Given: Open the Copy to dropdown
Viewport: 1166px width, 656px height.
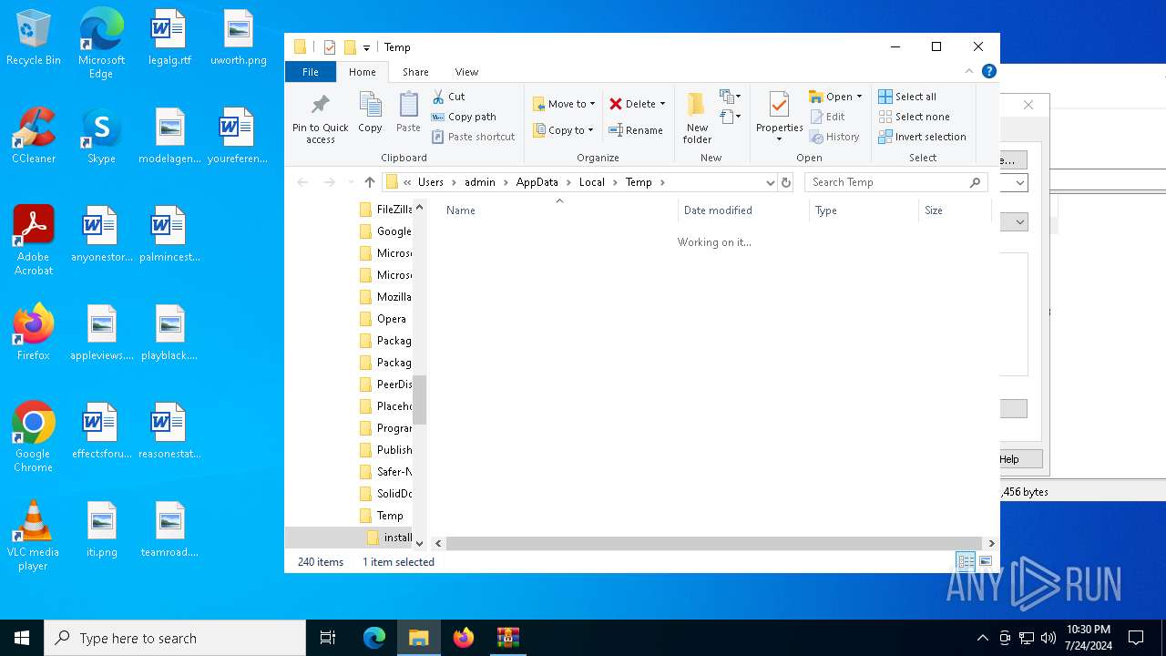Looking at the screenshot, I should coord(564,130).
